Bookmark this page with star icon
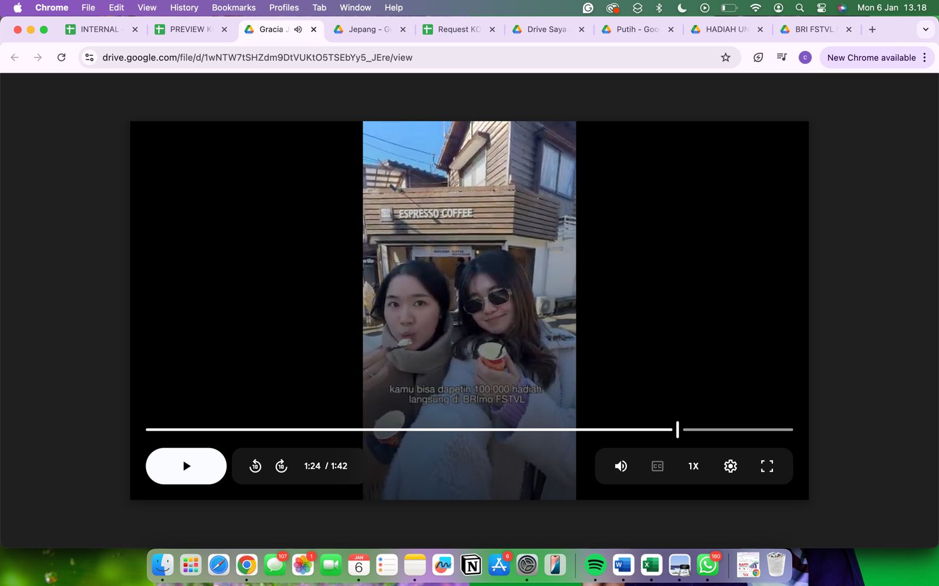939x586 pixels. 726,57
